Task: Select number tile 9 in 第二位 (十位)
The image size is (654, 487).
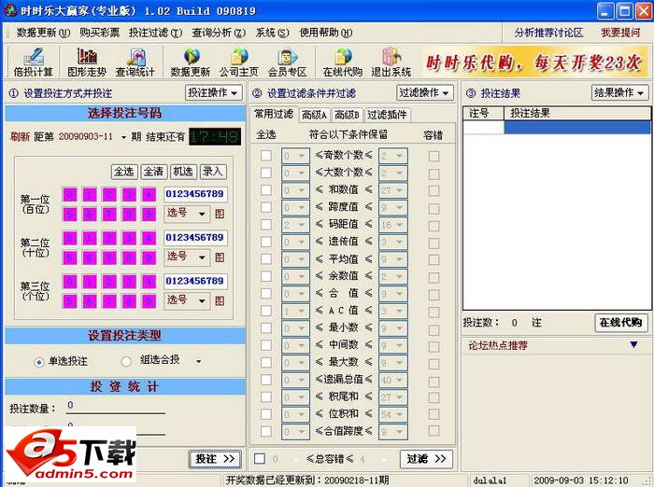Action: (x=149, y=257)
